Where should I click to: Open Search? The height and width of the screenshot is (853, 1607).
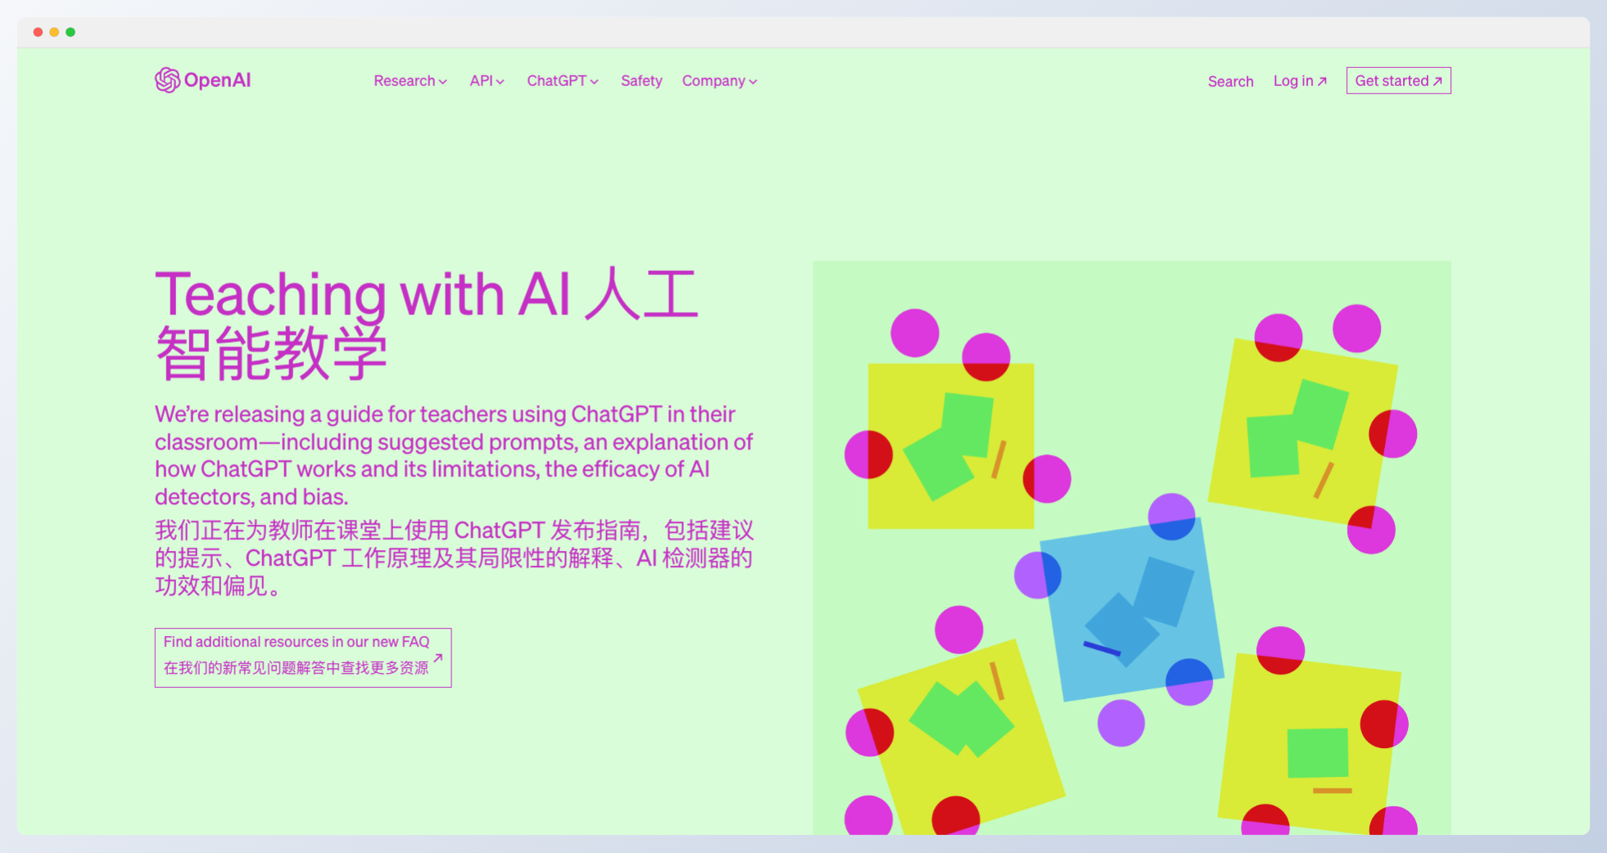(x=1230, y=81)
